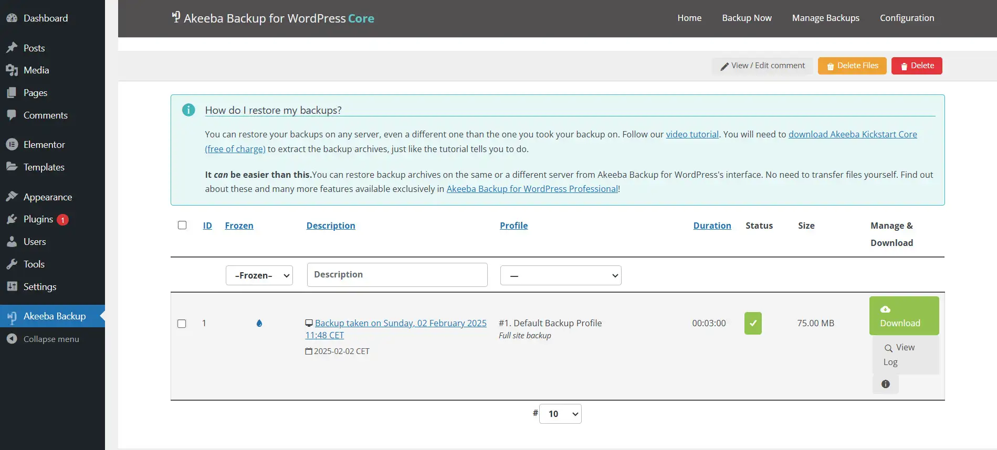This screenshot has height=450, width=997.
Task: Click the backup info circle icon button
Action: click(886, 384)
